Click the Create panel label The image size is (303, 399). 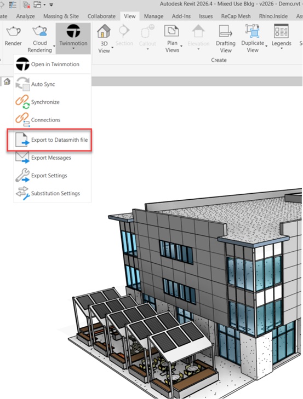click(x=219, y=60)
